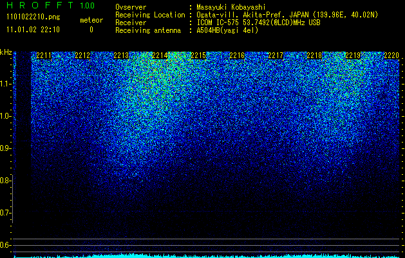This screenshot has width=405, height=258.
Task: Click the meteor count label
Action: [x=91, y=20]
